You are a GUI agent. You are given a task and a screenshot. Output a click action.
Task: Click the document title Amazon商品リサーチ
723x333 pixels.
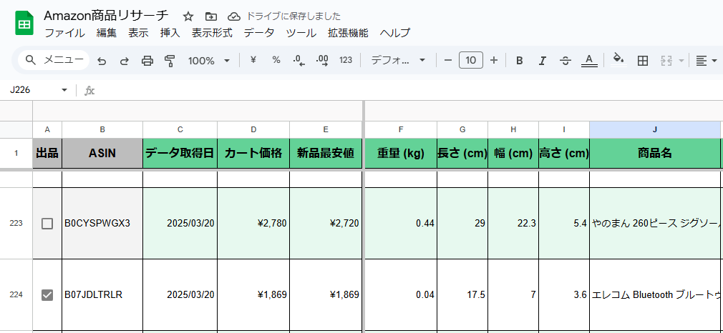pos(107,16)
